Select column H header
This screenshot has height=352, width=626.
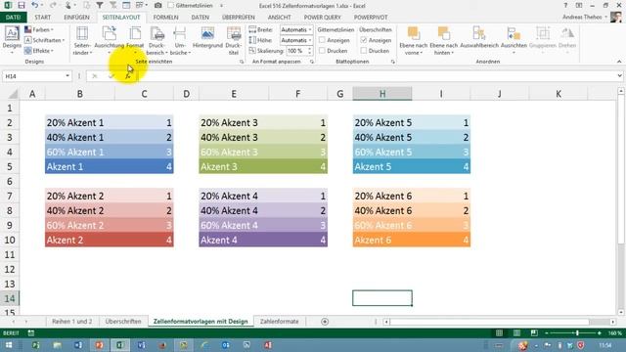point(382,94)
